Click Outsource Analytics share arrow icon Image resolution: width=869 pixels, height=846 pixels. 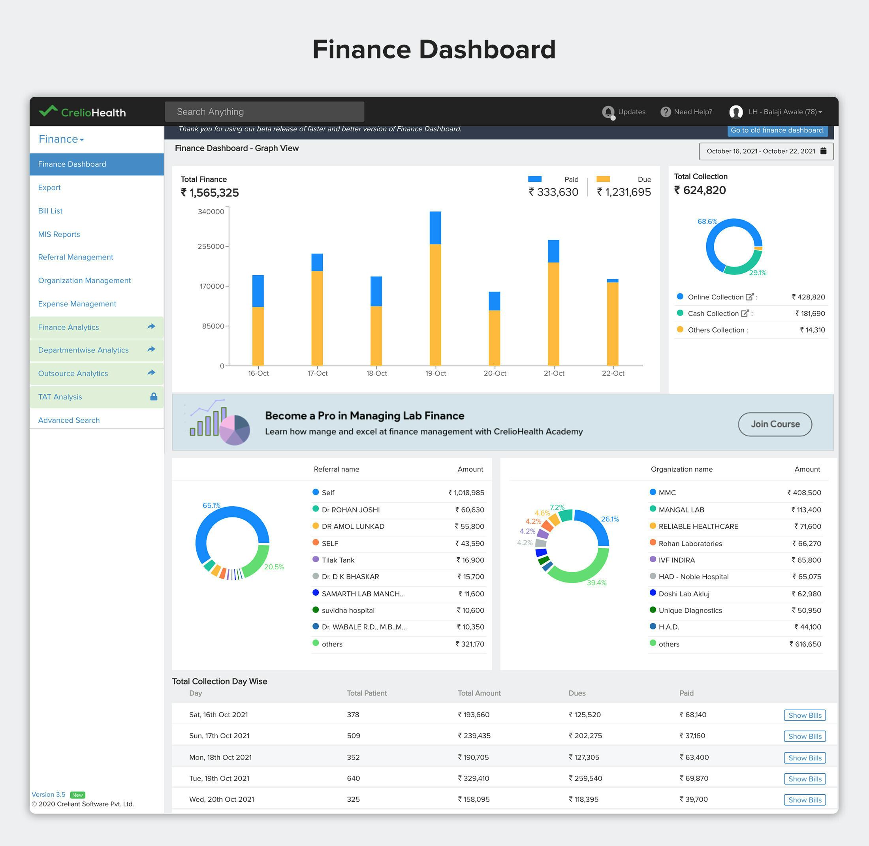pos(152,373)
